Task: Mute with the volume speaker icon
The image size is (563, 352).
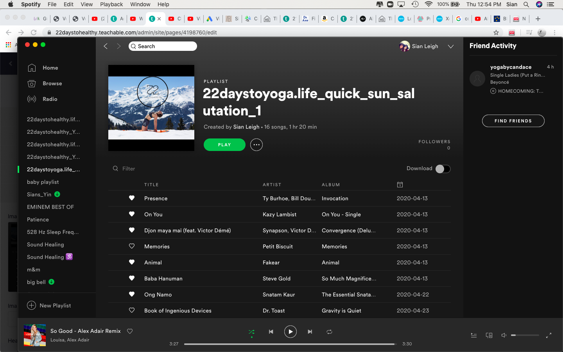Action: pyautogui.click(x=504, y=335)
